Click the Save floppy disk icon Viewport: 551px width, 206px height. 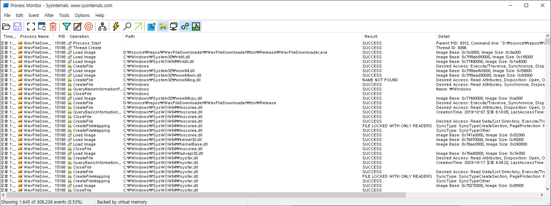tap(17, 27)
